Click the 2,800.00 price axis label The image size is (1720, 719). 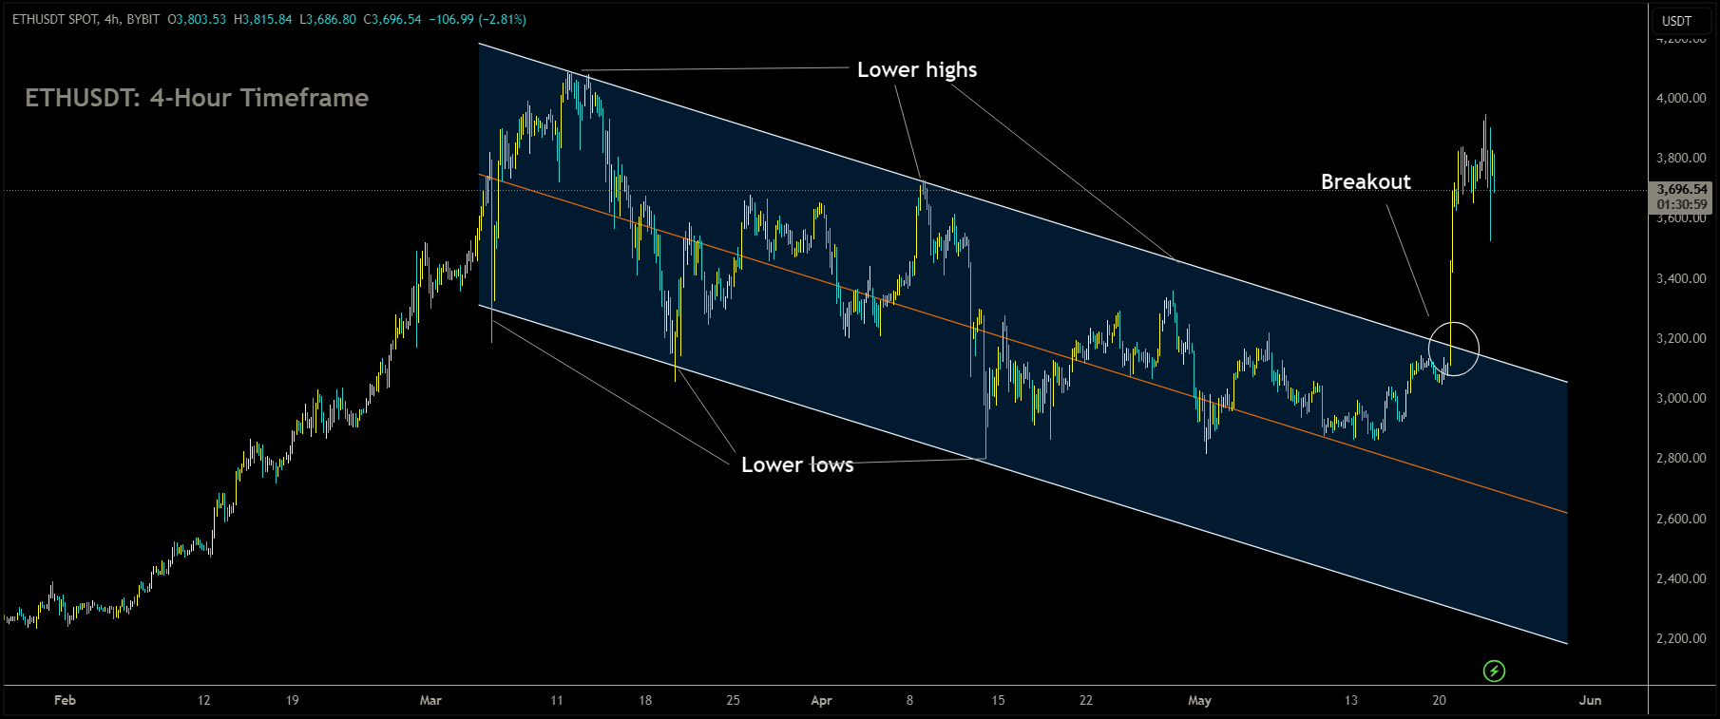(1681, 458)
